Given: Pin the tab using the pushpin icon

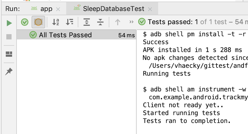Looking at the screenshot, I should [x=9, y=71].
